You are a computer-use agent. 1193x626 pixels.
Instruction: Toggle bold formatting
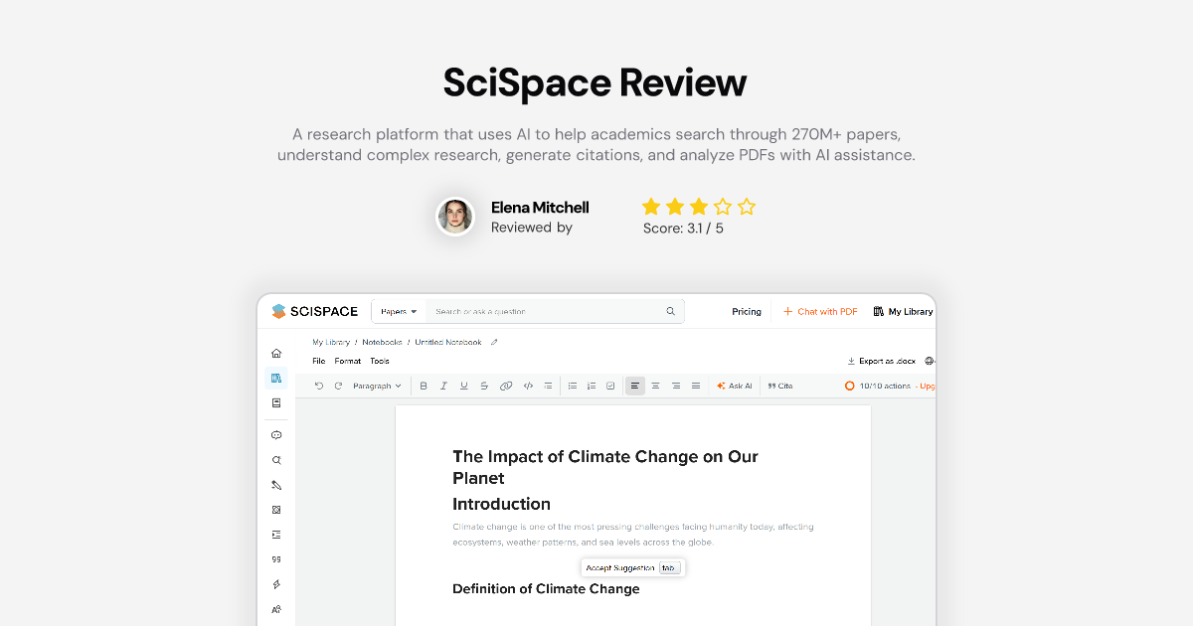tap(424, 386)
